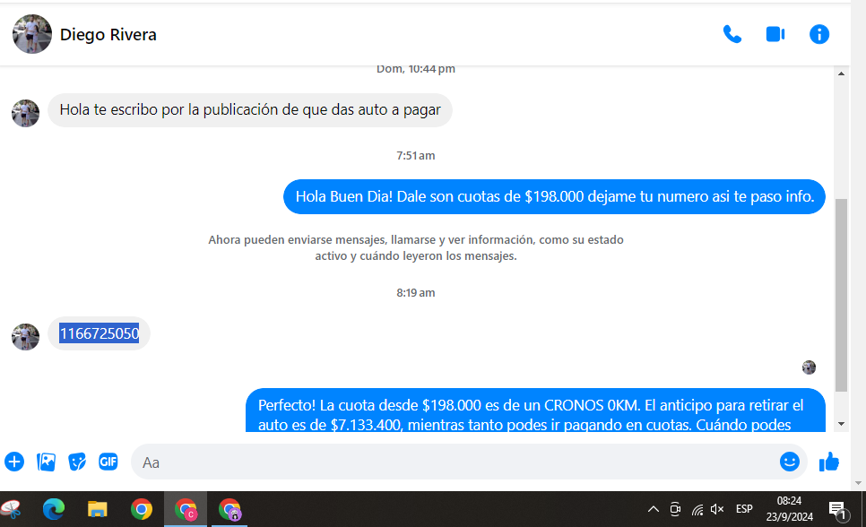Screen dimensions: 866x527
Task: Click the highlighted phone number 1166725050 message
Action: (x=100, y=334)
